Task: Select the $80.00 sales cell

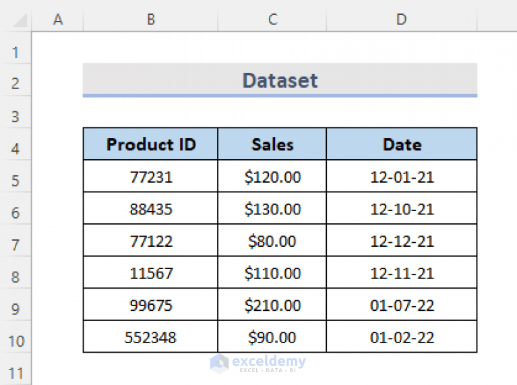Action: pos(272,241)
